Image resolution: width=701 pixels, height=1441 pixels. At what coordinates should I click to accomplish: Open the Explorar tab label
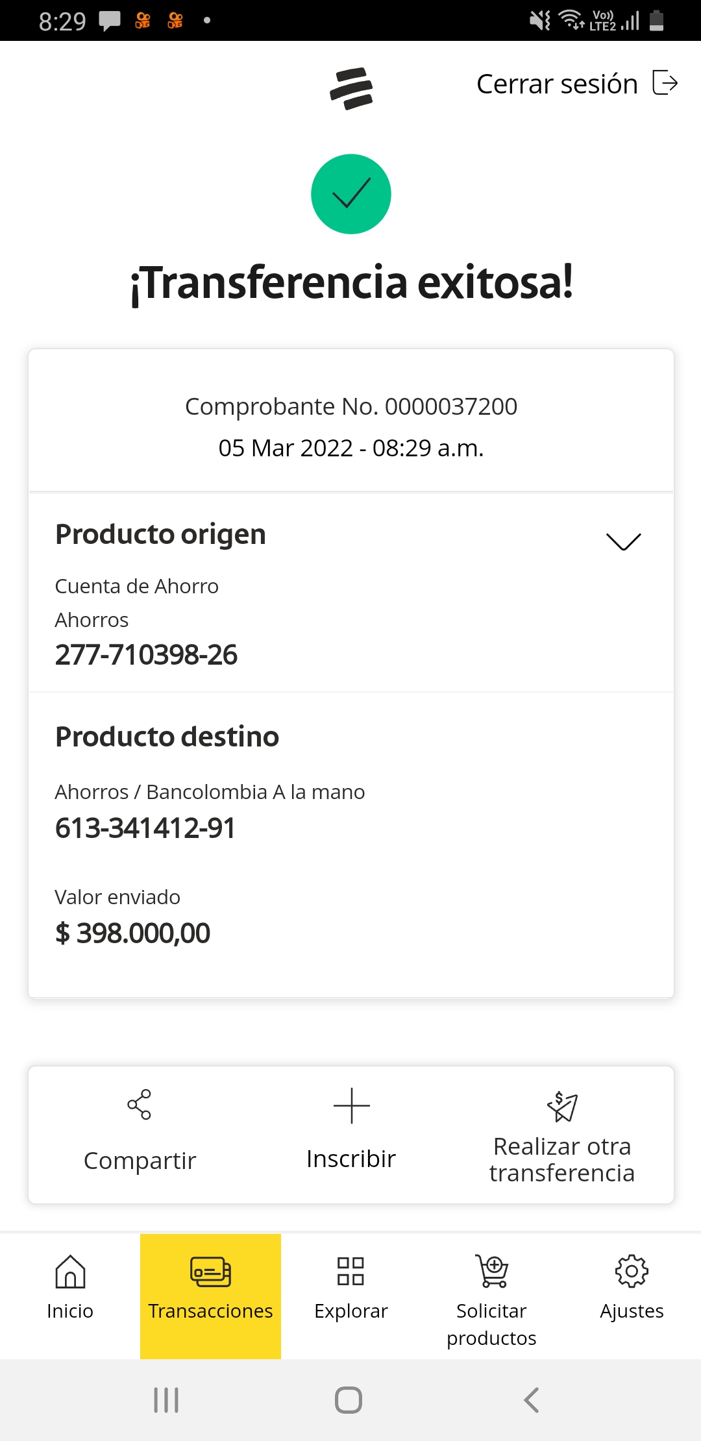[350, 1311]
